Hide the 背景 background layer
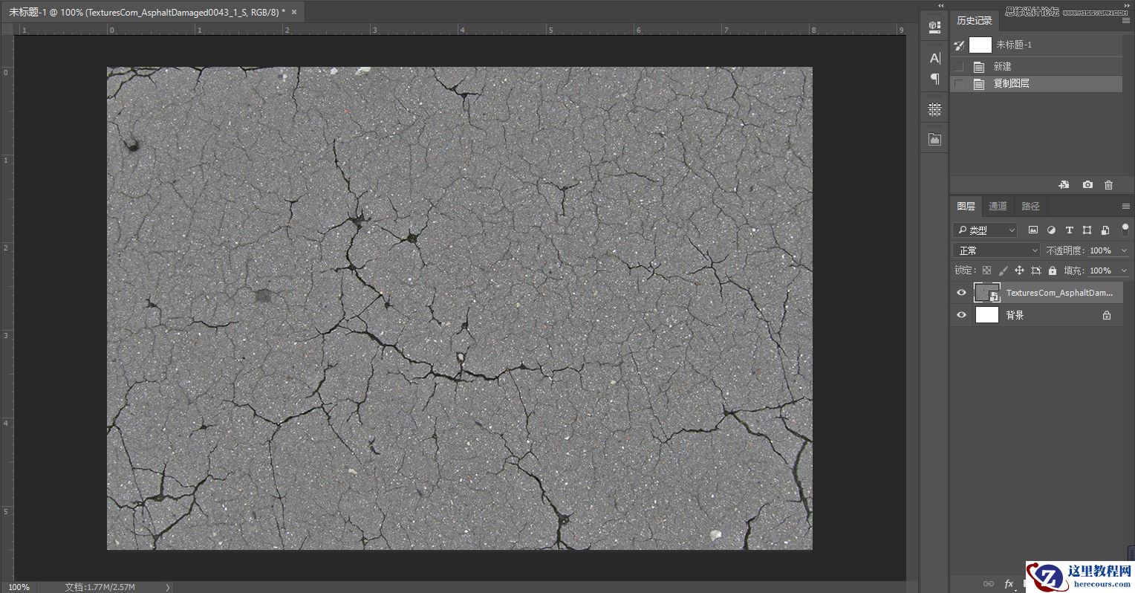Viewport: 1135px width, 593px height. click(x=961, y=314)
